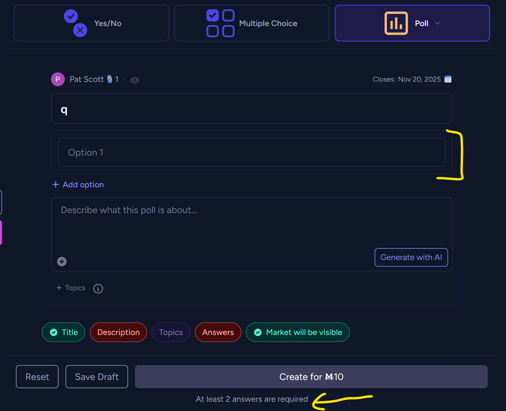Click the Pat Scott avatar
The image size is (506, 411).
(x=58, y=79)
